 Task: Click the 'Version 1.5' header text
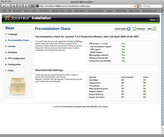[154, 20]
